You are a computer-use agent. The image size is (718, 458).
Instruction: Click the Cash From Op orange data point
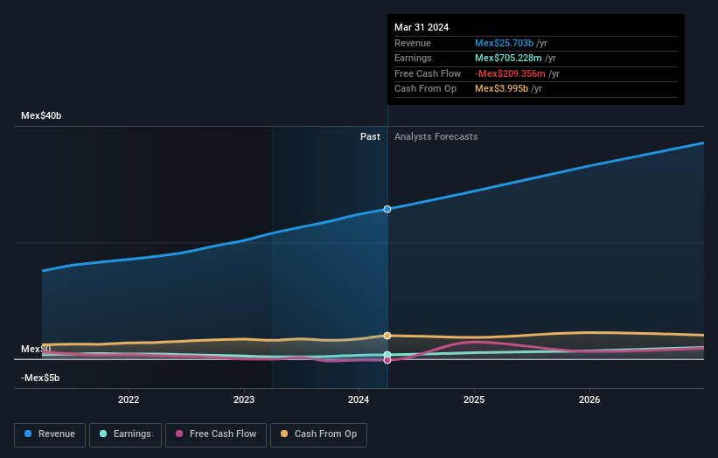click(387, 336)
